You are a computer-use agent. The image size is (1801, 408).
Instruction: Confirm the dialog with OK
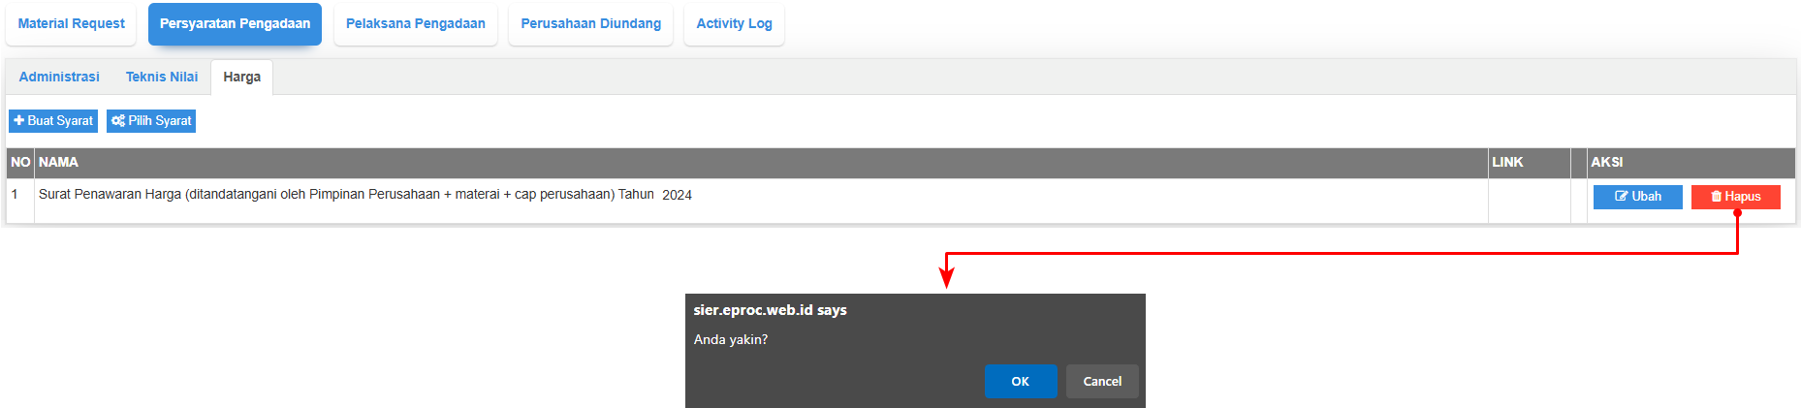pyautogui.click(x=1020, y=382)
